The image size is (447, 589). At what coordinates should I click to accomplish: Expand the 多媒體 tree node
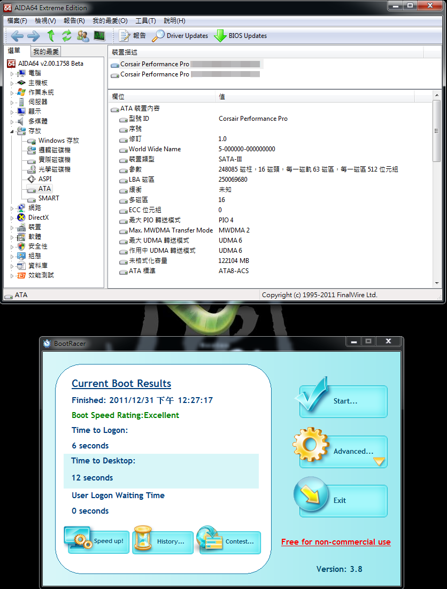[x=12, y=121]
